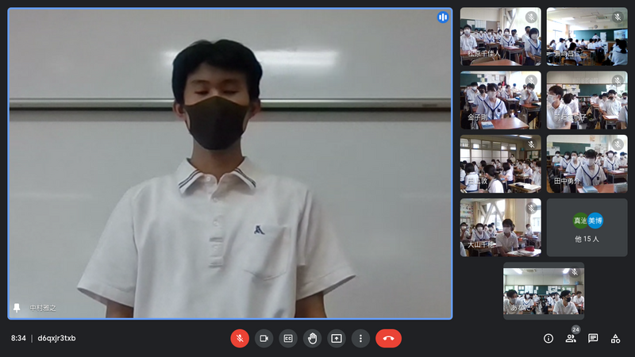This screenshot has width=635, height=357.
Task: Open the three-dot more options menu
Action: pyautogui.click(x=360, y=338)
